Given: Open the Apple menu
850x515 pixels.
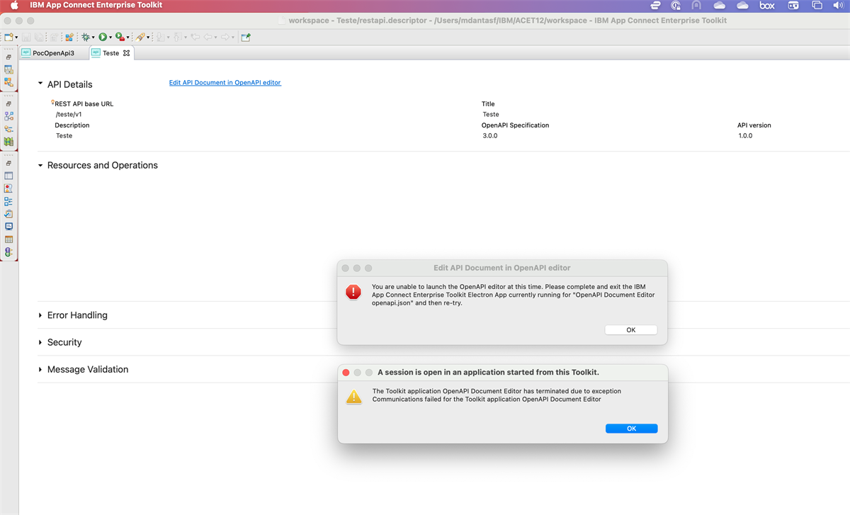Looking at the screenshot, I should tap(13, 5).
